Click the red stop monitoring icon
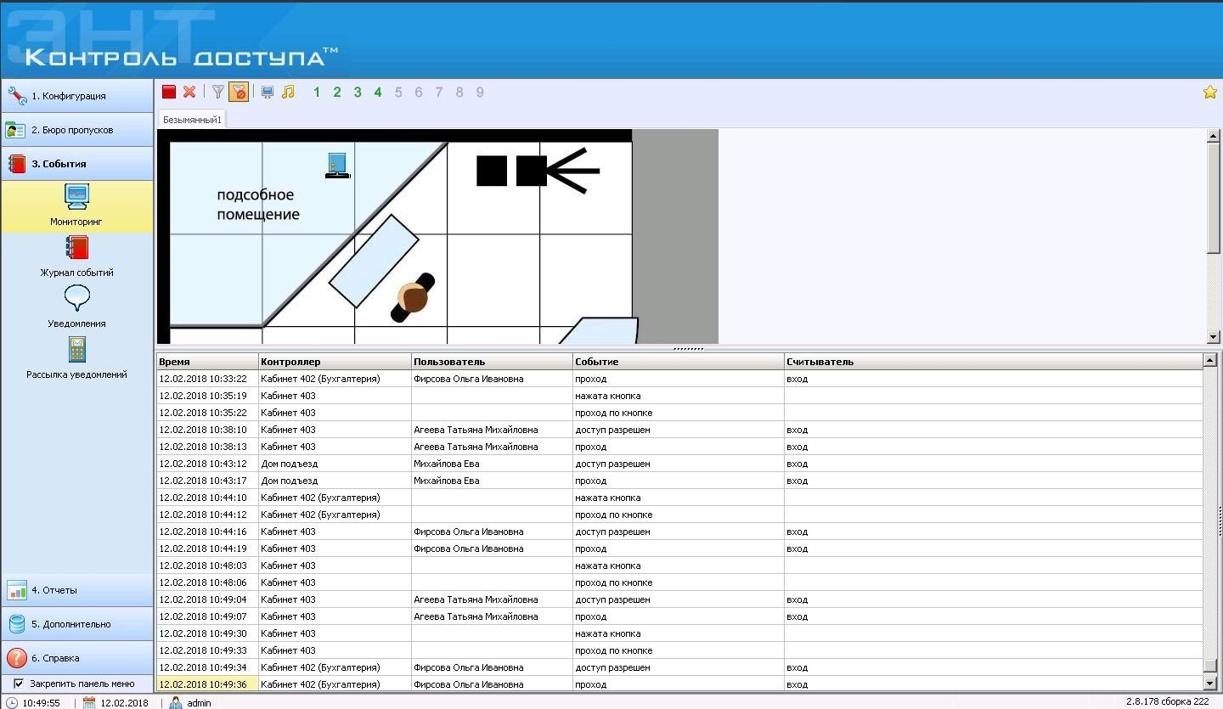 click(169, 92)
